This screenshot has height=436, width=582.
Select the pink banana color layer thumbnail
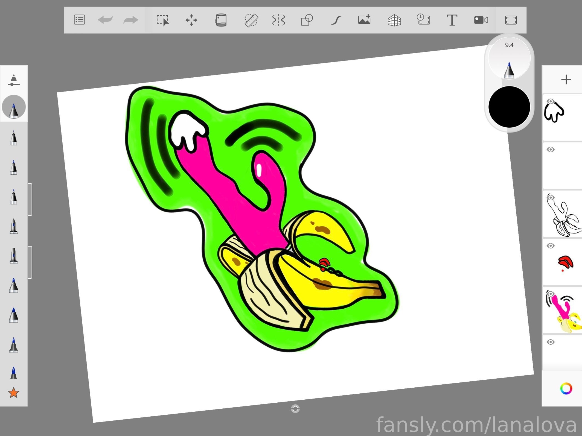point(562,310)
